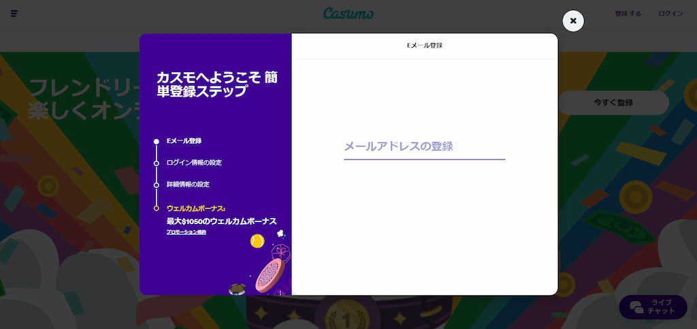Select the ログイン情報の設定 step
Image resolution: width=697 pixels, height=329 pixels.
[x=194, y=163]
